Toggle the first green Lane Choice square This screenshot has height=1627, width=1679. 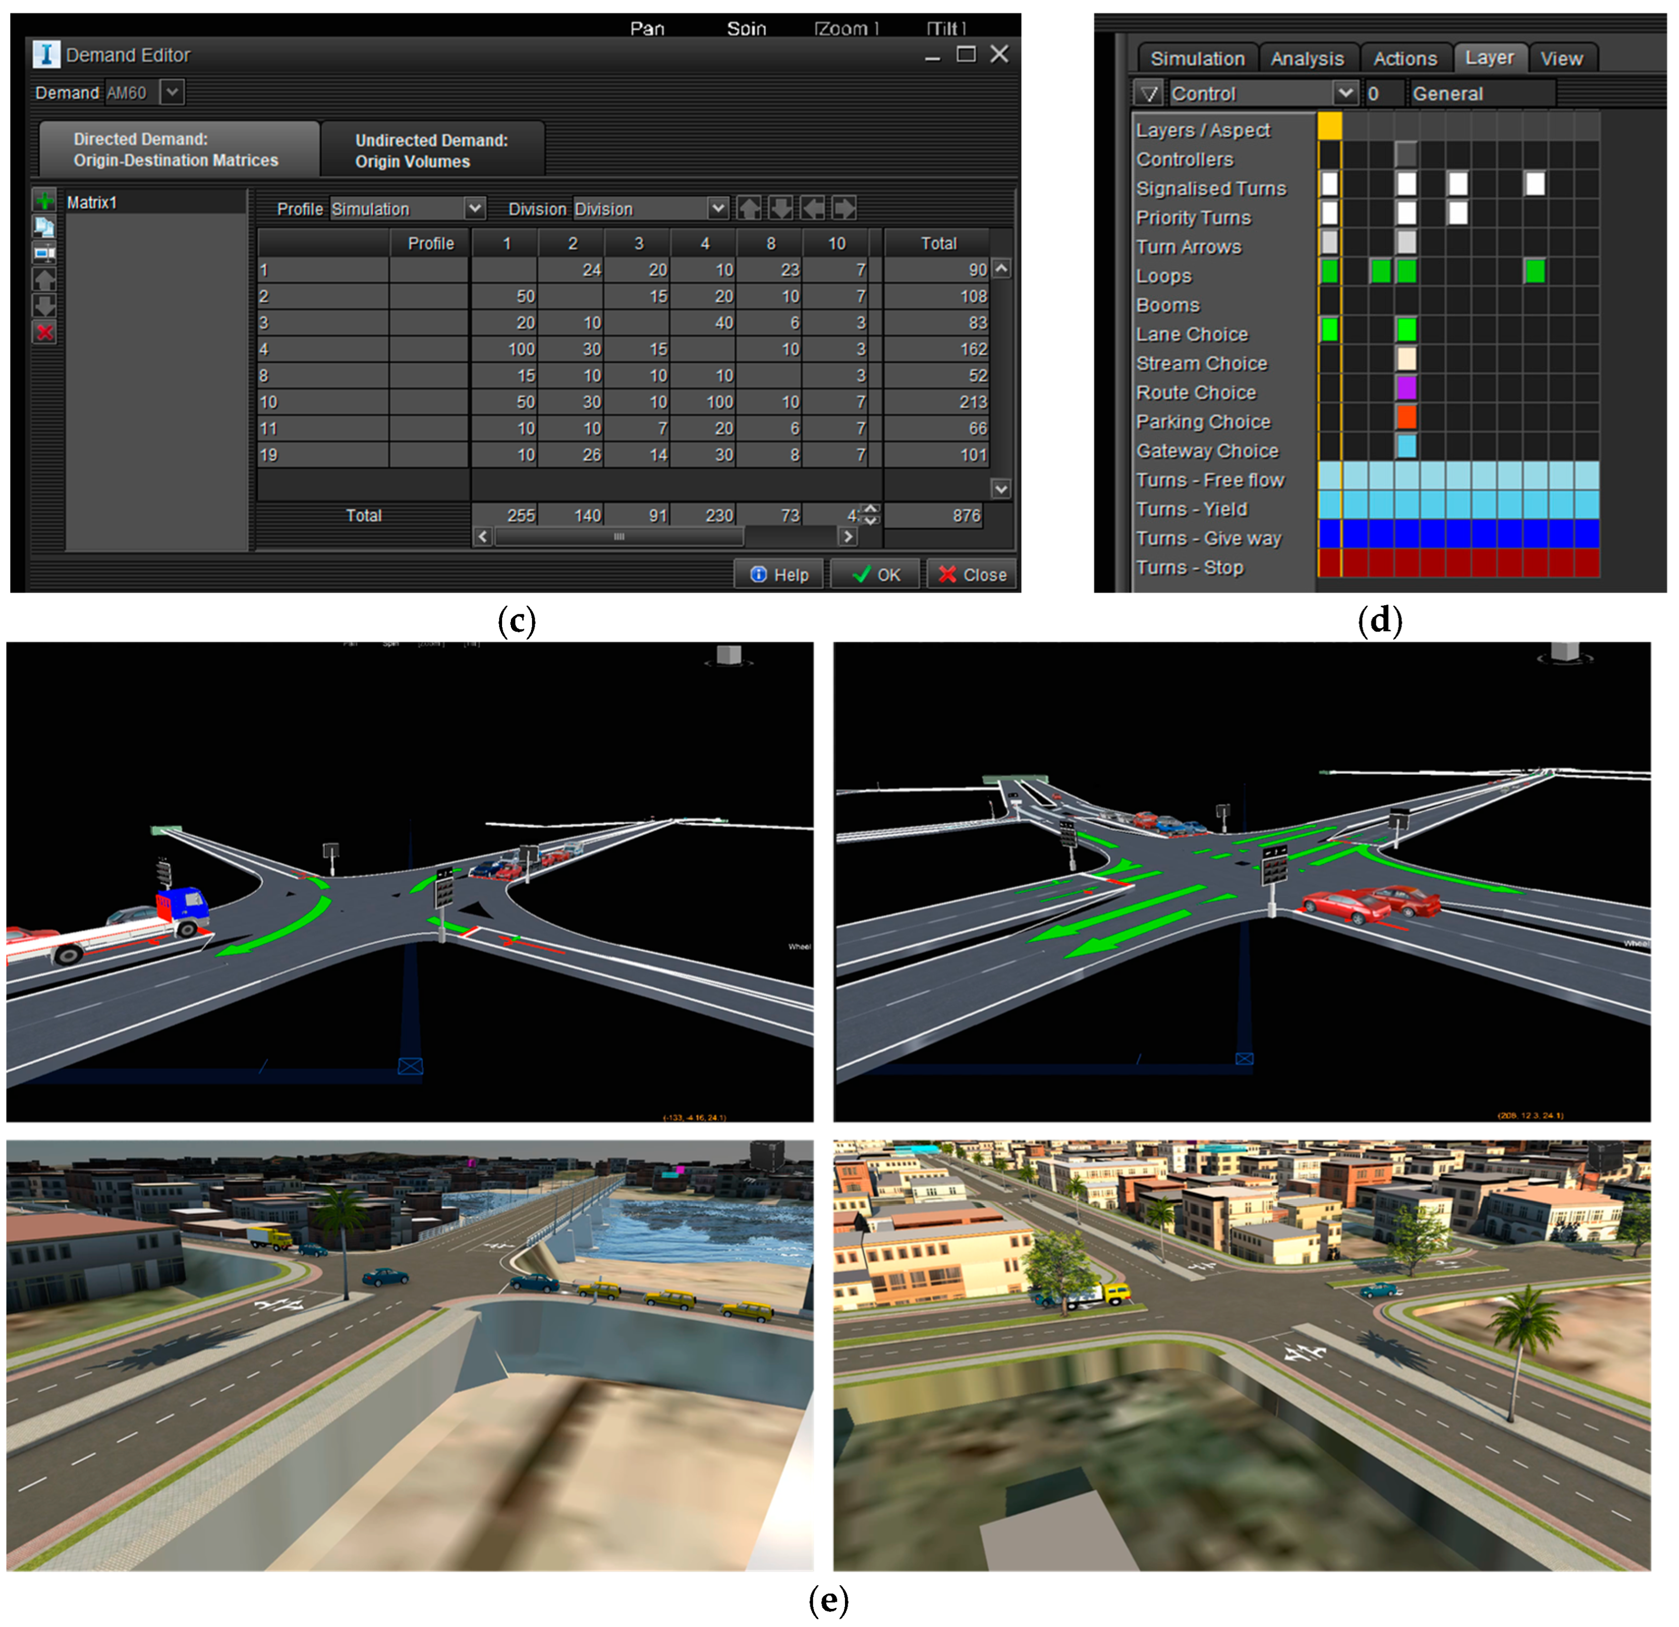1328,330
